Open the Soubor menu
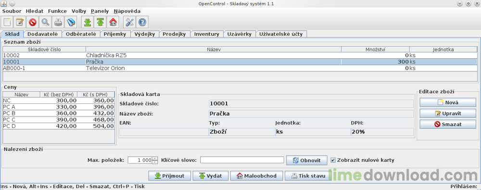The image size is (481, 190). pyautogui.click(x=12, y=11)
